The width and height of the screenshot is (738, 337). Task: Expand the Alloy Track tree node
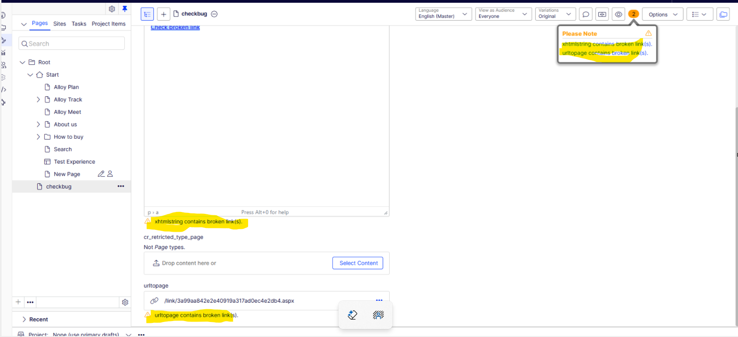38,100
